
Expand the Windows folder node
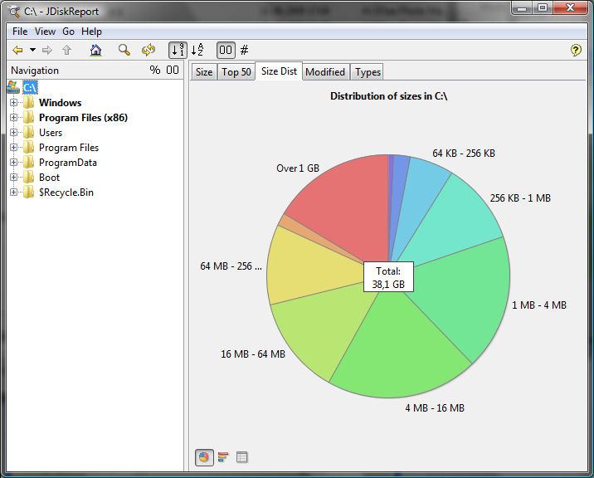pos(13,102)
